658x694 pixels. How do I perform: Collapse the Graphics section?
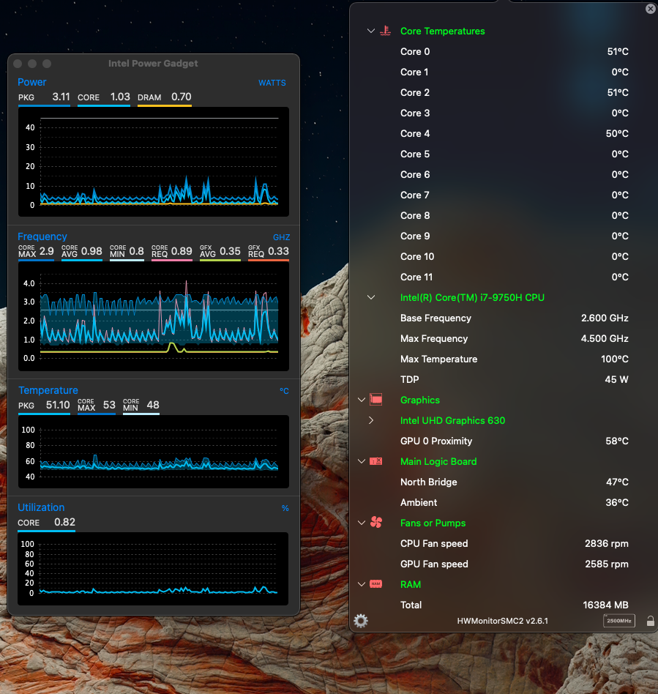coord(362,400)
